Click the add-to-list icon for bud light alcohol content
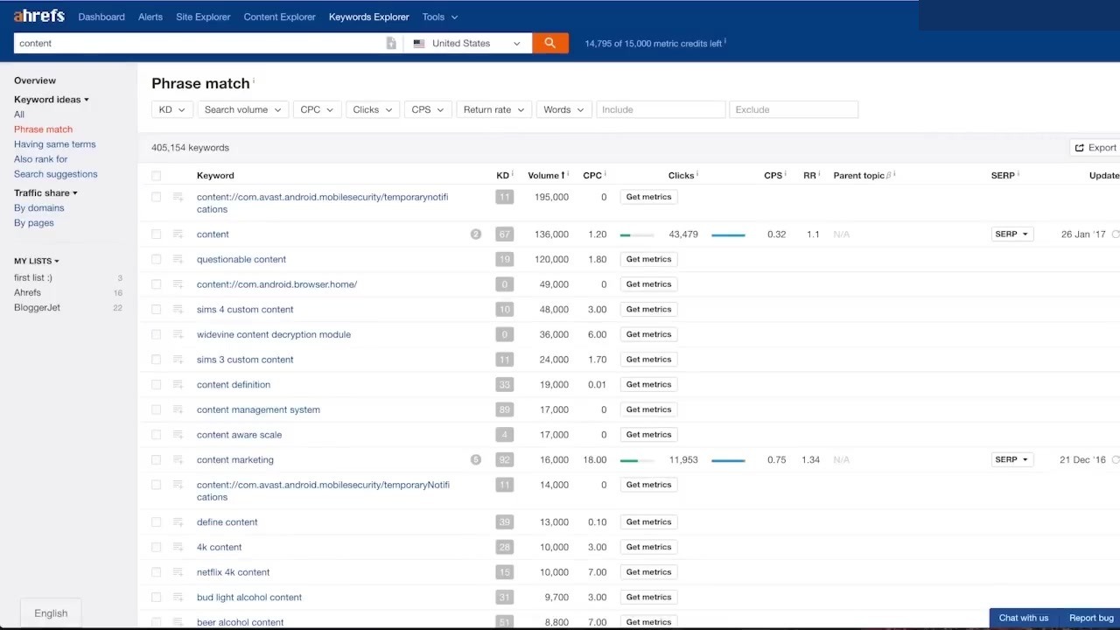Image resolution: width=1120 pixels, height=630 pixels. pos(178,597)
